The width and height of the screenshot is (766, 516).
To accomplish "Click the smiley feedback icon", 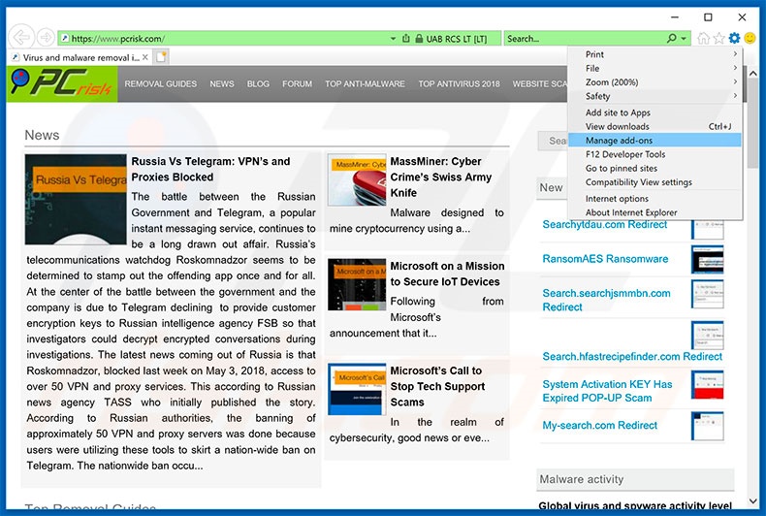I will 750,39.
